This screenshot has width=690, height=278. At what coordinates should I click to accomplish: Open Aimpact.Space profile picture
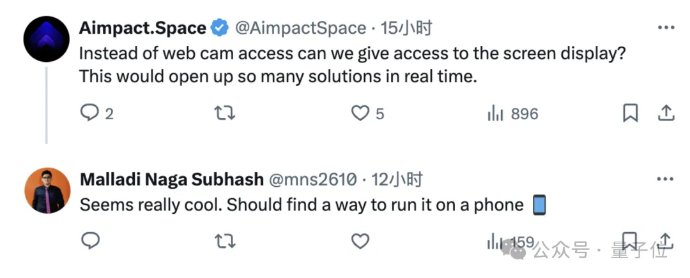coord(46,38)
